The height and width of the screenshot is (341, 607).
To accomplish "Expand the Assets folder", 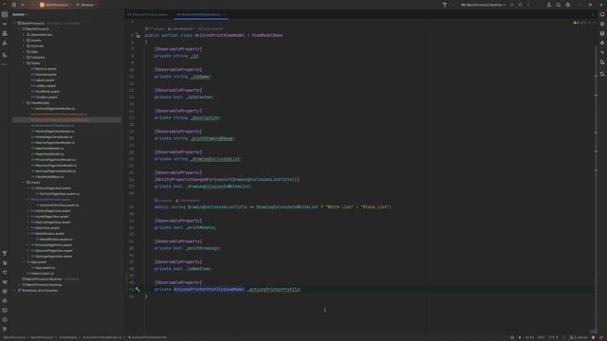I will click(x=24, y=40).
